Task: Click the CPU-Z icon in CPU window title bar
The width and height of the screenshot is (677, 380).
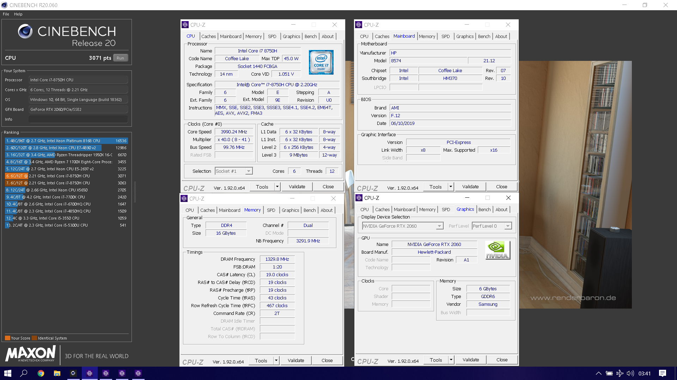Action: click(185, 25)
